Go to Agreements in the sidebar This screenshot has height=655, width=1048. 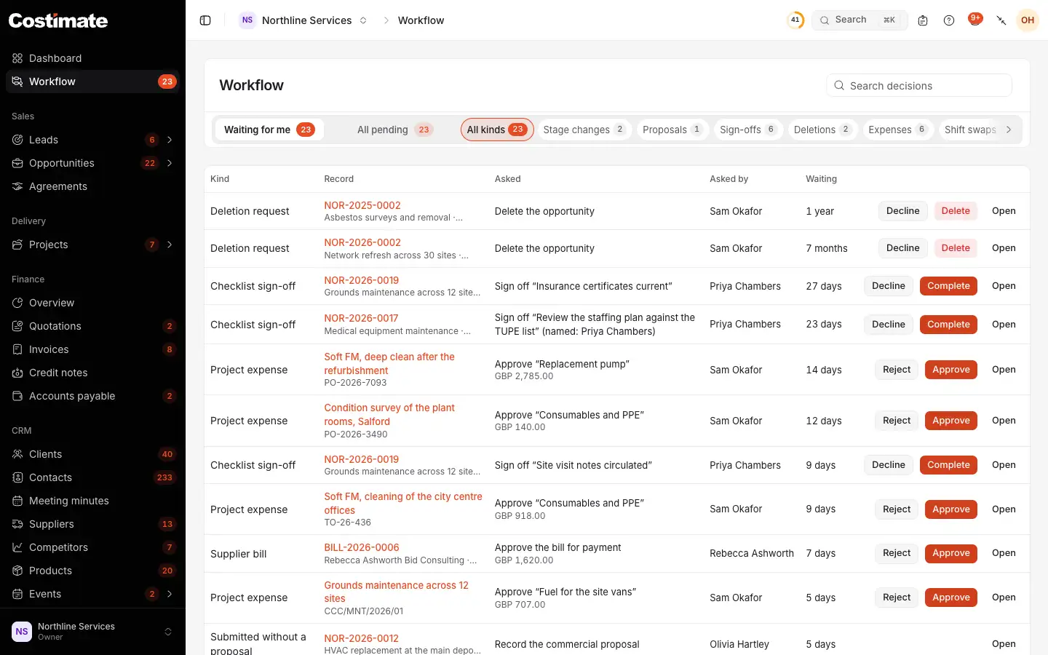(x=92, y=186)
